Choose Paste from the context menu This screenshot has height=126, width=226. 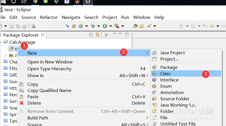click(84, 97)
